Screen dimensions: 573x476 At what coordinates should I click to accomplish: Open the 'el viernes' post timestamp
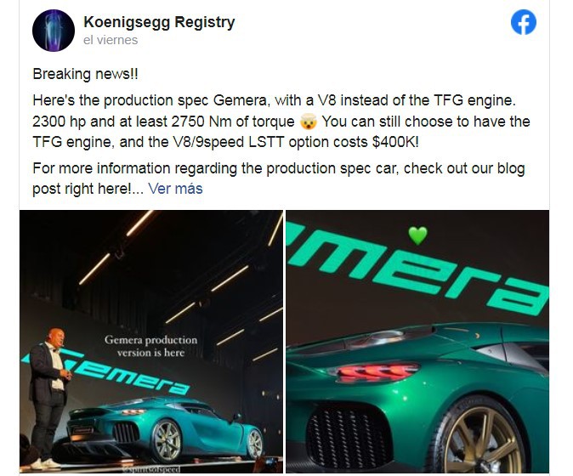pos(111,40)
